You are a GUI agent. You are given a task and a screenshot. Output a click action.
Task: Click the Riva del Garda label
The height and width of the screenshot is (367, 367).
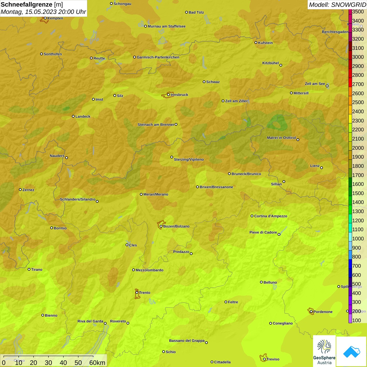(x=90, y=321)
